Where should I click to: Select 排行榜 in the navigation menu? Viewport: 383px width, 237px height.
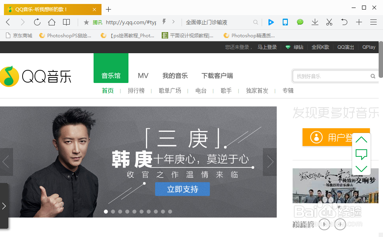coord(136,91)
